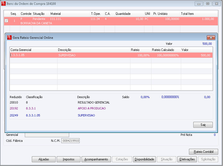Click reduzido code 20010

click(x=14, y=102)
